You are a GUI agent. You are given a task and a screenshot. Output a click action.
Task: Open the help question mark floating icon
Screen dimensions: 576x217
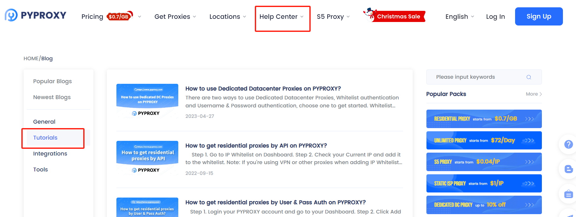pos(568,144)
